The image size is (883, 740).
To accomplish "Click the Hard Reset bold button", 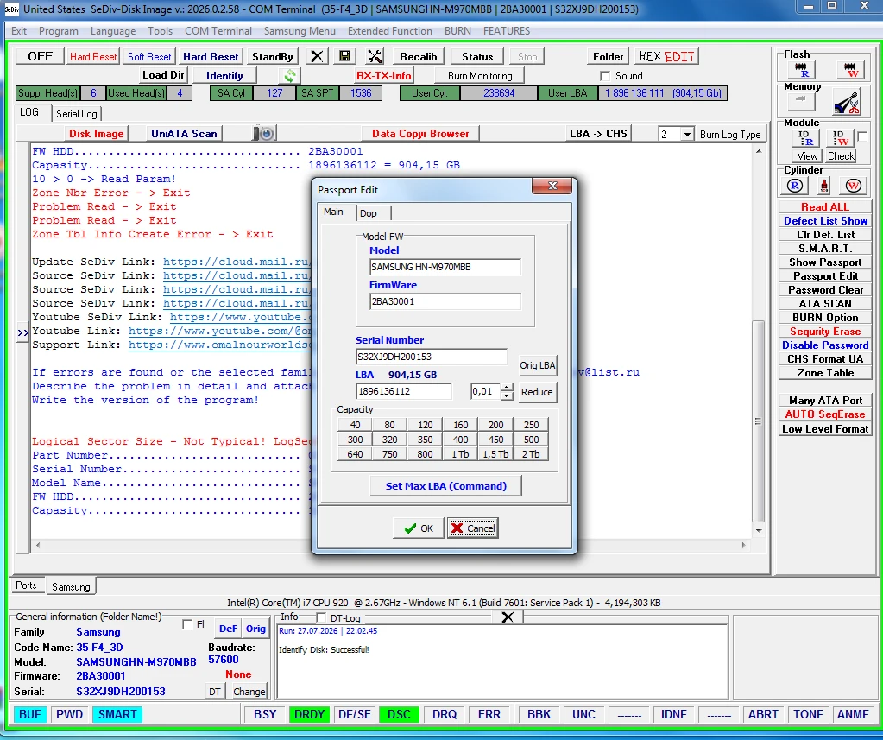I will 211,56.
